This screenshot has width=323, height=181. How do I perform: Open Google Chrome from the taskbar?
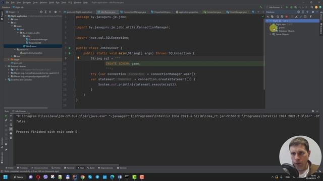pos(82,177)
